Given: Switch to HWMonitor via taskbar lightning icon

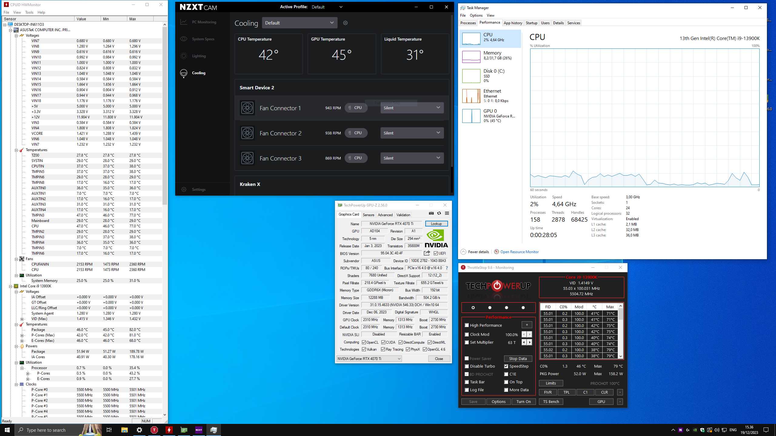Looking at the screenshot, I should 169,430.
